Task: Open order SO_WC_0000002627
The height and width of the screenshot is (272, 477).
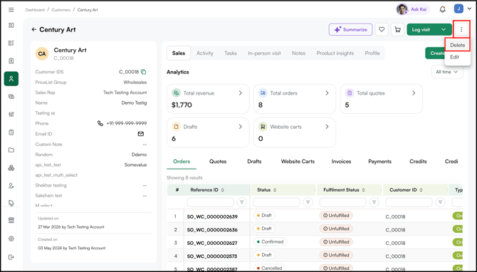Action: click(212, 243)
